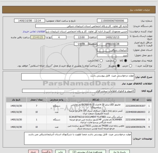Click the چاپ button
This screenshot has width=158, height=153.
coord(61,152)
